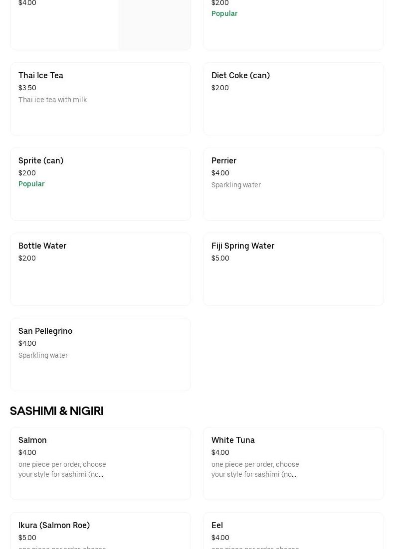Click the SASHIMI & NIGIRI section heading
The width and height of the screenshot is (401, 549).
57,411
